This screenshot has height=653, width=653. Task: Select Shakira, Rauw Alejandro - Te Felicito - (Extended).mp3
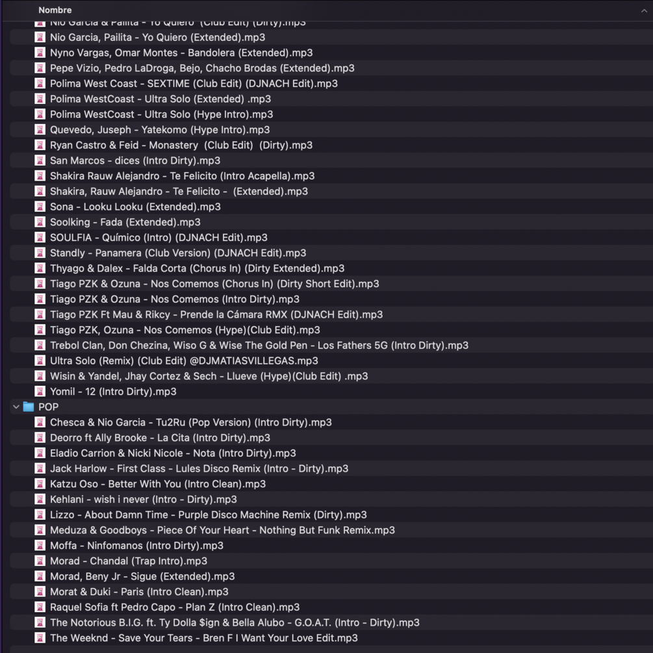click(x=179, y=192)
